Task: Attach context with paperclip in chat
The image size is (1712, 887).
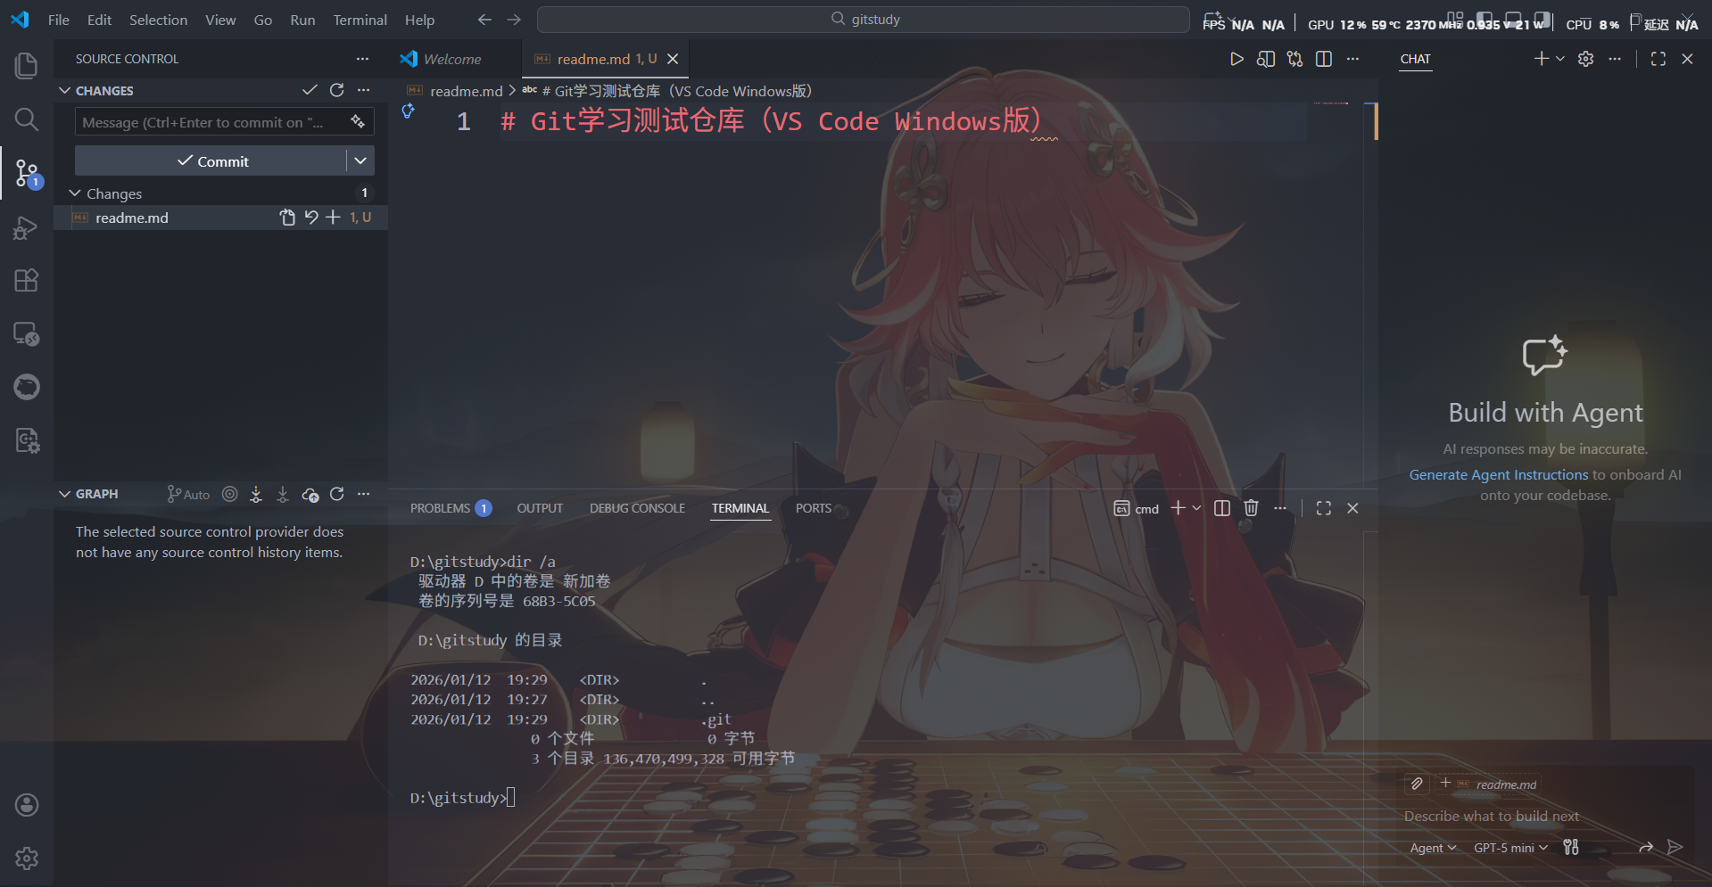Action: pos(1417,784)
